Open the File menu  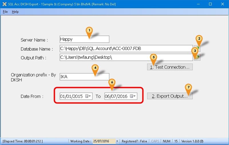point(5,12)
